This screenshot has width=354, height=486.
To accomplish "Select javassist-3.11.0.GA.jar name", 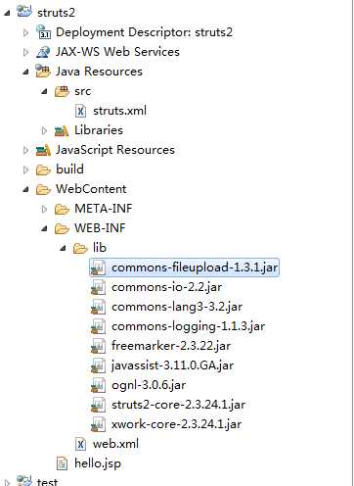I will 172,365.
